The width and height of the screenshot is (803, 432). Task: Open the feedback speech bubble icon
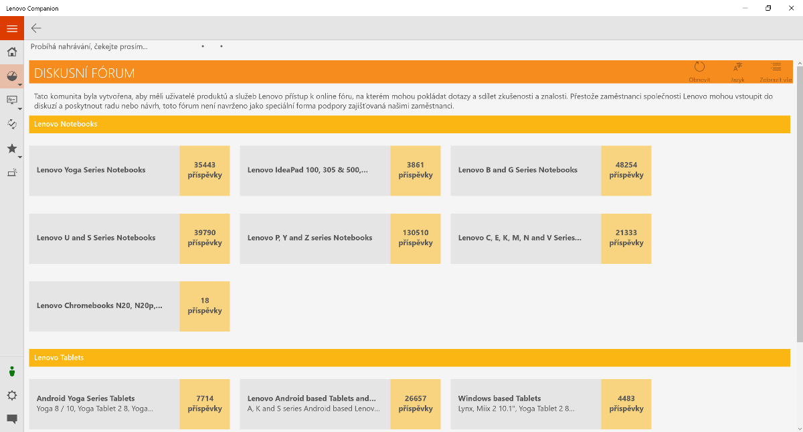tap(11, 419)
